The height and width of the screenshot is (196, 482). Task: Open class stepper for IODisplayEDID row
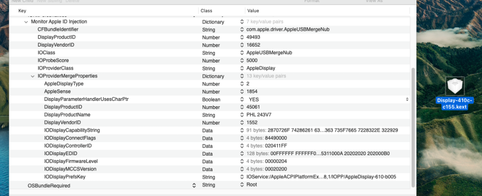242,154
